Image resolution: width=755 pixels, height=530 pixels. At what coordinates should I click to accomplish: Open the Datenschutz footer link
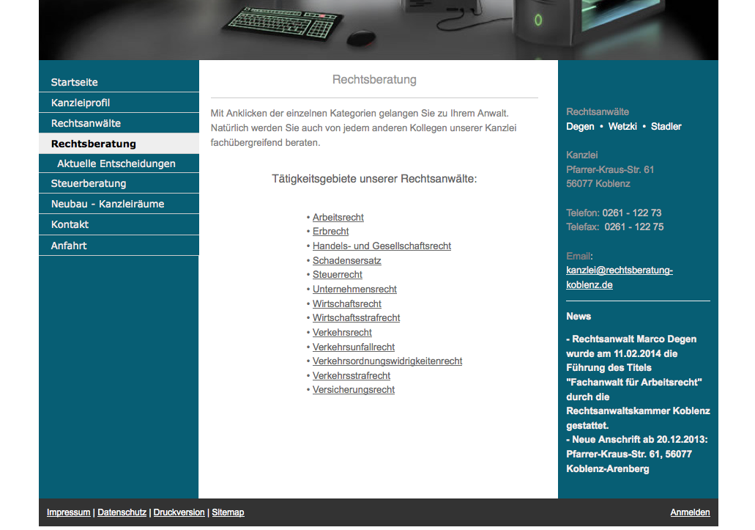(122, 512)
